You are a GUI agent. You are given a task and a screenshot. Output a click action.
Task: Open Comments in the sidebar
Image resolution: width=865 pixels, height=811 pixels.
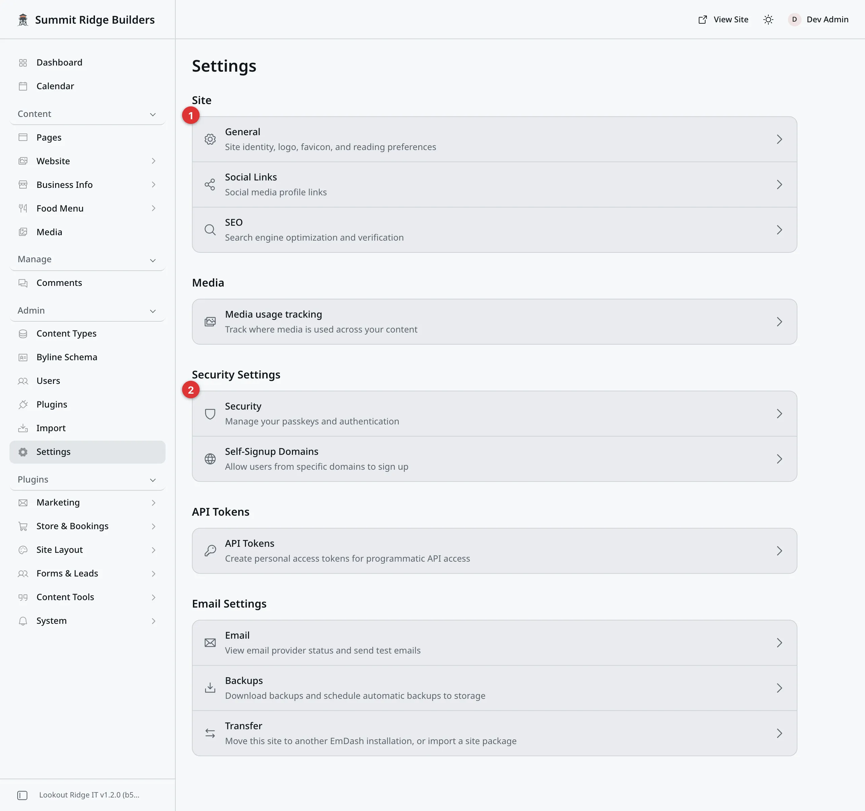[x=88, y=283]
